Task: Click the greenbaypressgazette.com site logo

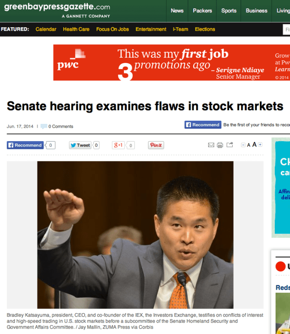Action: [57, 10]
